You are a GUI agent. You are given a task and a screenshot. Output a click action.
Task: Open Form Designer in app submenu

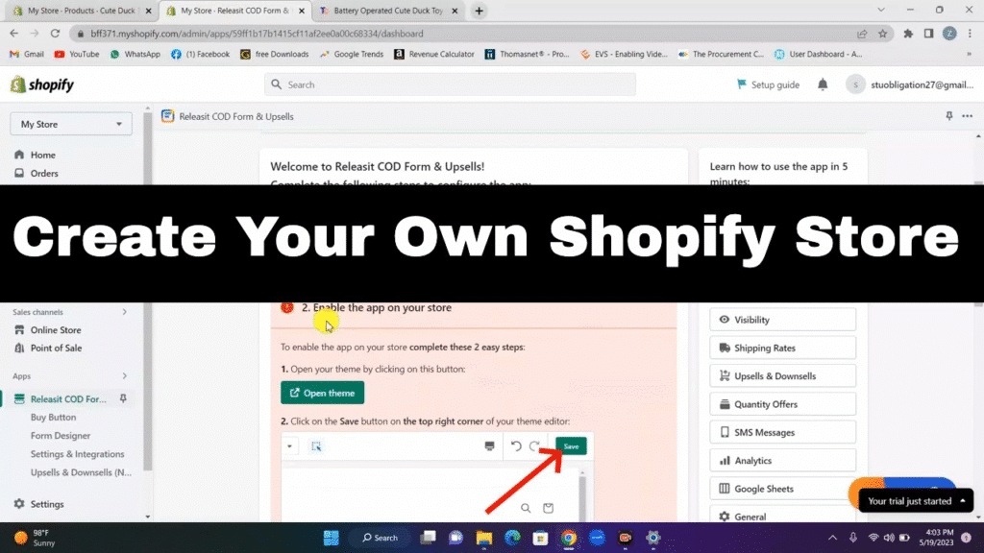[x=61, y=436]
